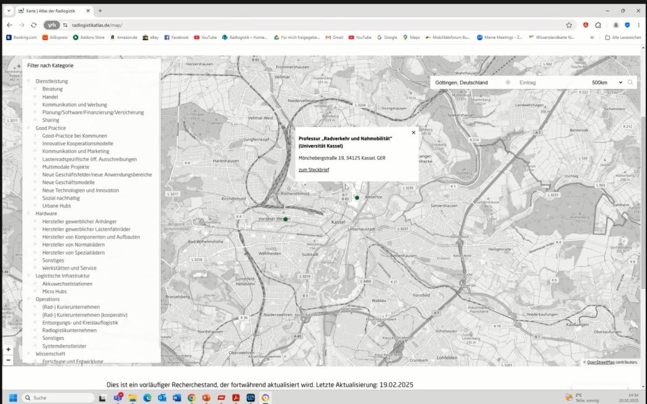647x404 pixels.
Task: Select the Wissenschaft category
Action: click(x=51, y=354)
